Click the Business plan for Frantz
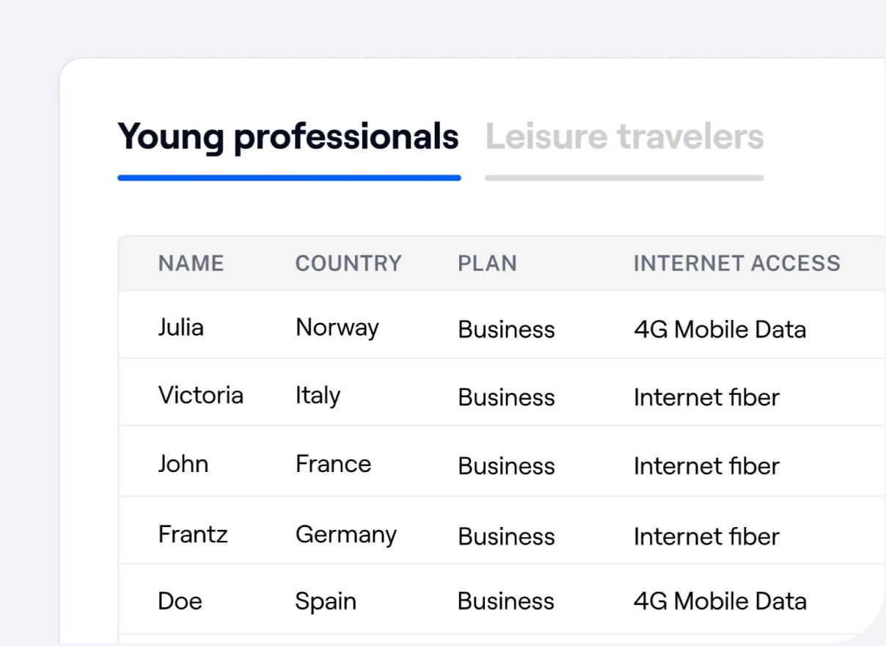The image size is (886, 646). coord(506,537)
